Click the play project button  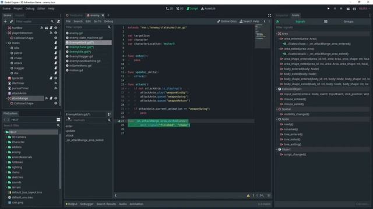tap(329, 9)
